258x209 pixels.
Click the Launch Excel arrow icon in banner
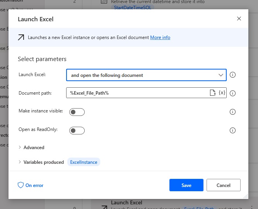(21, 37)
